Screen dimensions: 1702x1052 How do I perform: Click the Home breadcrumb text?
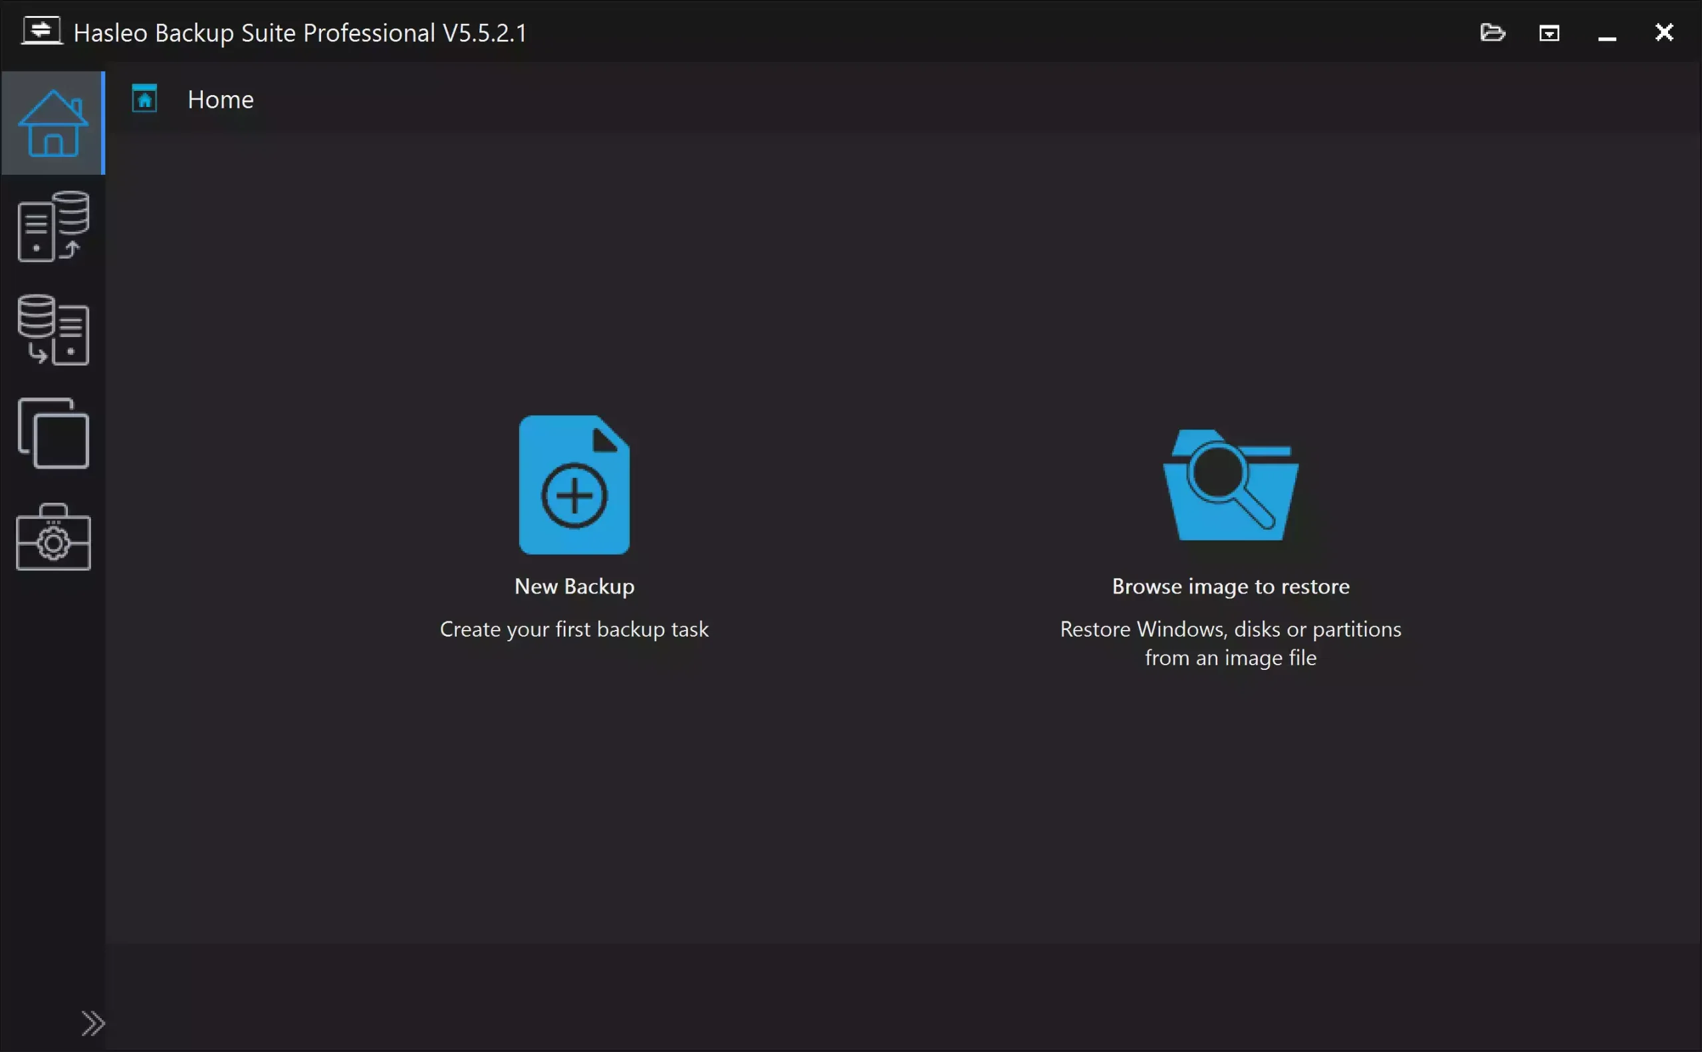point(221,100)
